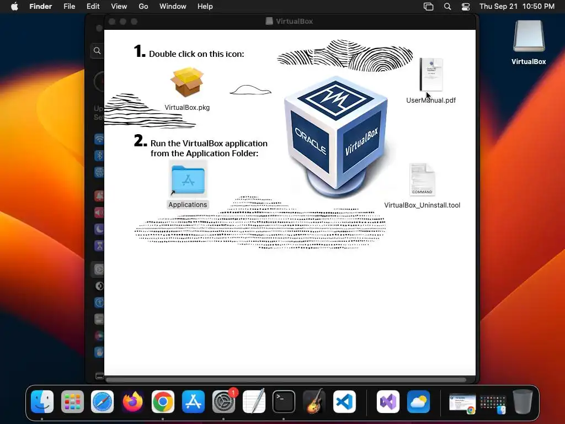Select General in the System Settings sidebar
The width and height of the screenshot is (565, 424).
(99, 269)
